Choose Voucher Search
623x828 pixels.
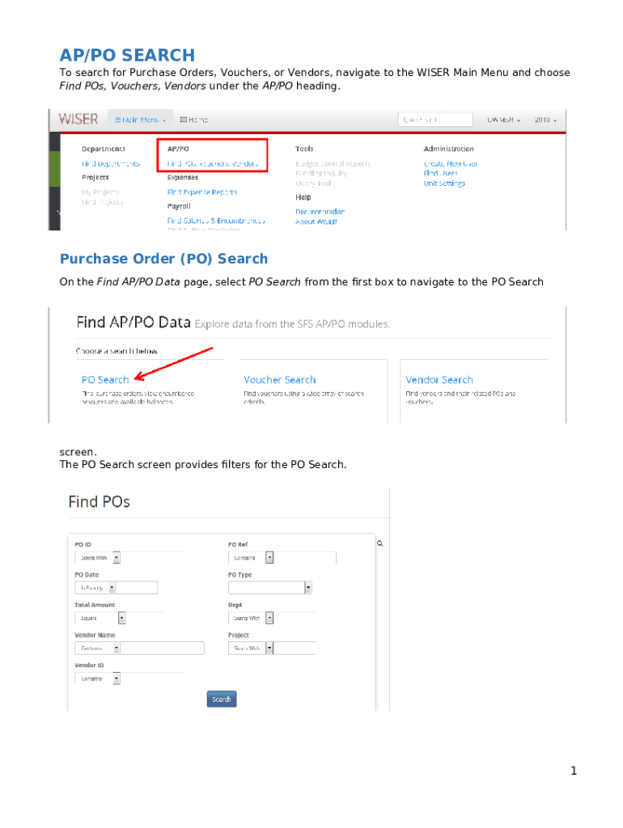280,380
